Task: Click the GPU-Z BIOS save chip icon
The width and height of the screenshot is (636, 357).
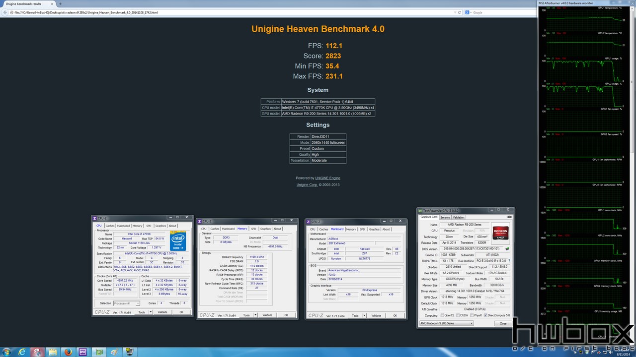Action: click(x=507, y=248)
